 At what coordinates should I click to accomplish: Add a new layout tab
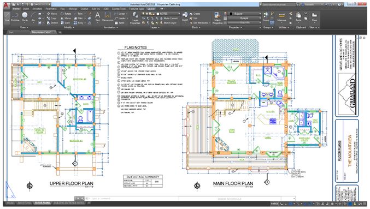(89, 203)
